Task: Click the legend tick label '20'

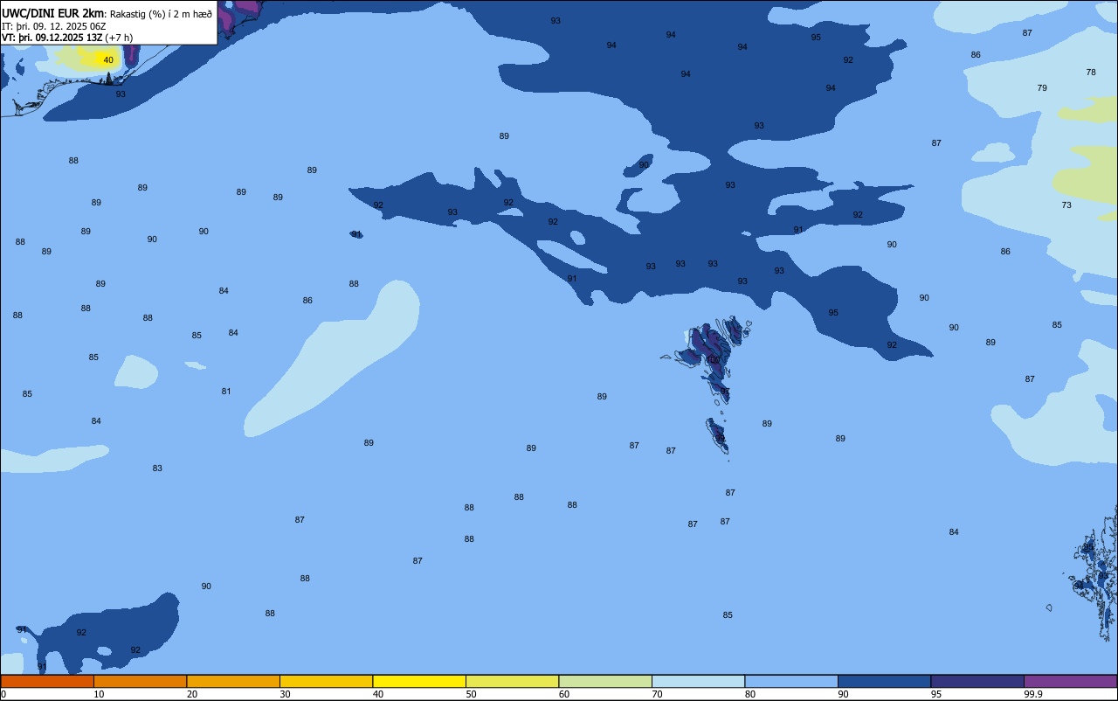Action: tap(192, 694)
